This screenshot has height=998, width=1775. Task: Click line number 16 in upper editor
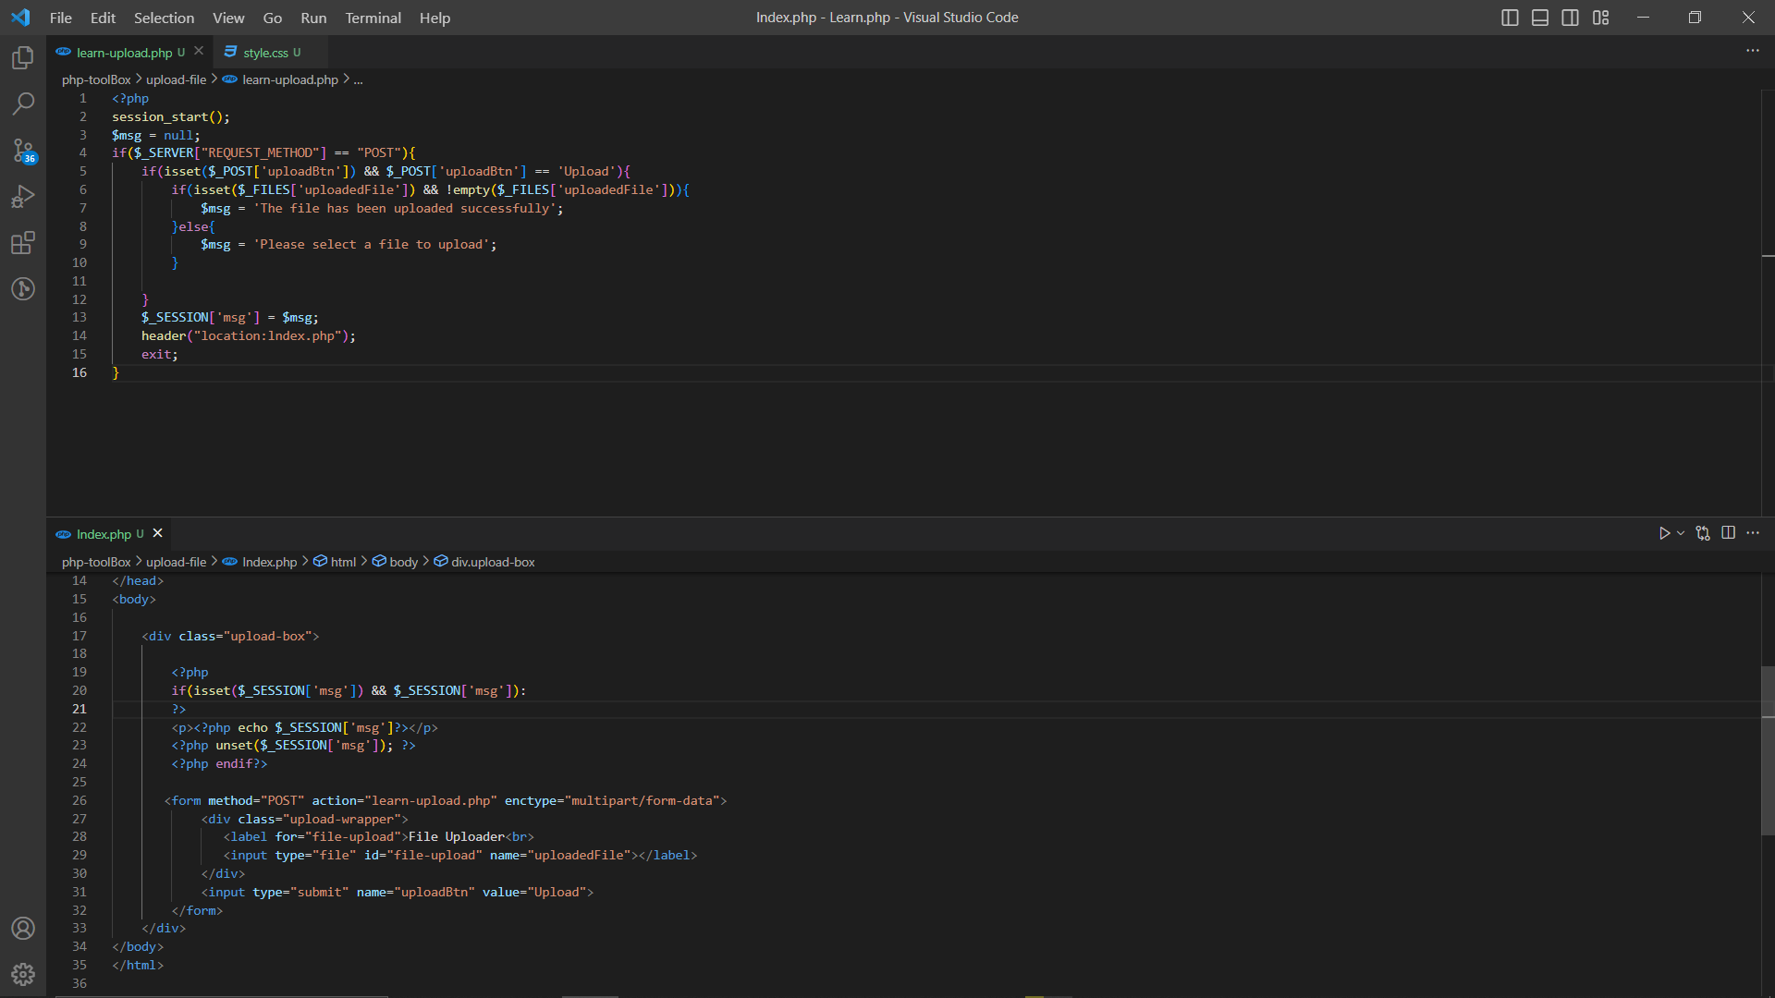80,372
